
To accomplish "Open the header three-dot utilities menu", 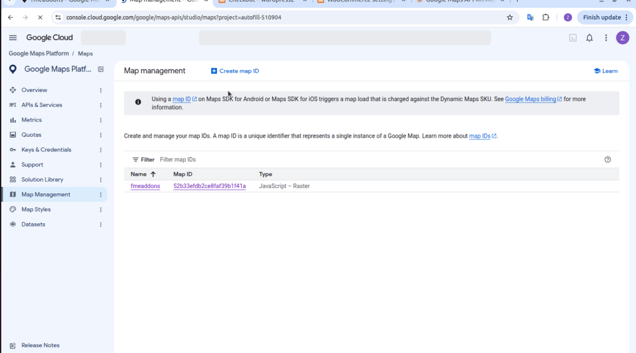I will (606, 38).
